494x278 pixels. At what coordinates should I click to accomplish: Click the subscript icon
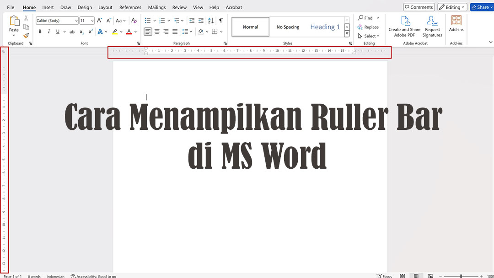(81, 31)
